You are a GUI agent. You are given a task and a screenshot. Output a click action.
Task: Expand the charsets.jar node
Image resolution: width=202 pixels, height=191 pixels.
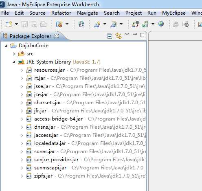point(22,103)
